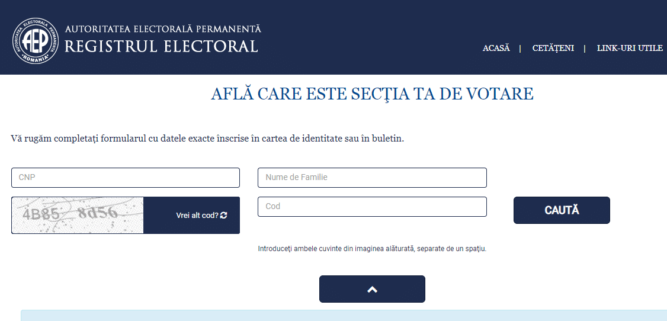667x321 pixels.
Task: Submit the search with the CAUTĂ button
Action: 562,210
